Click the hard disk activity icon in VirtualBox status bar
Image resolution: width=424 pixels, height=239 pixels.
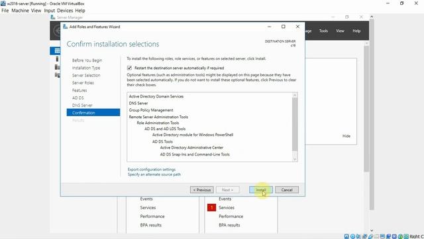point(346,236)
